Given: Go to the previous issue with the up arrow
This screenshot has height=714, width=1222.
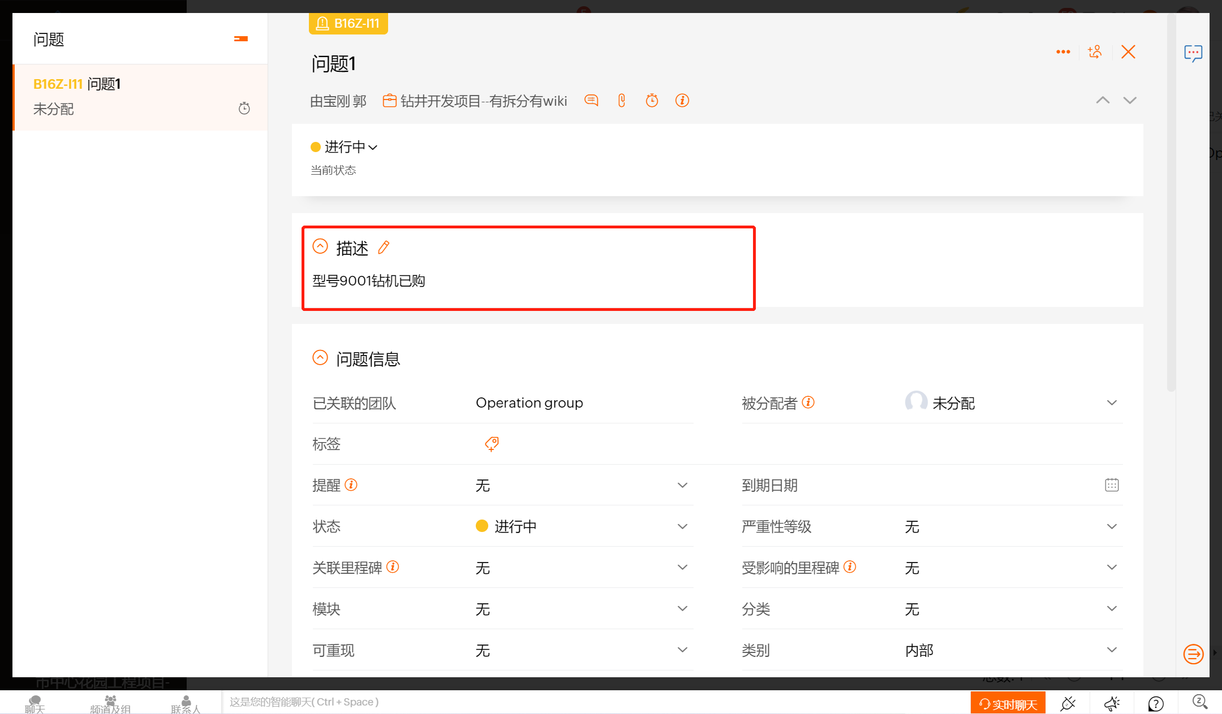Looking at the screenshot, I should [1103, 101].
